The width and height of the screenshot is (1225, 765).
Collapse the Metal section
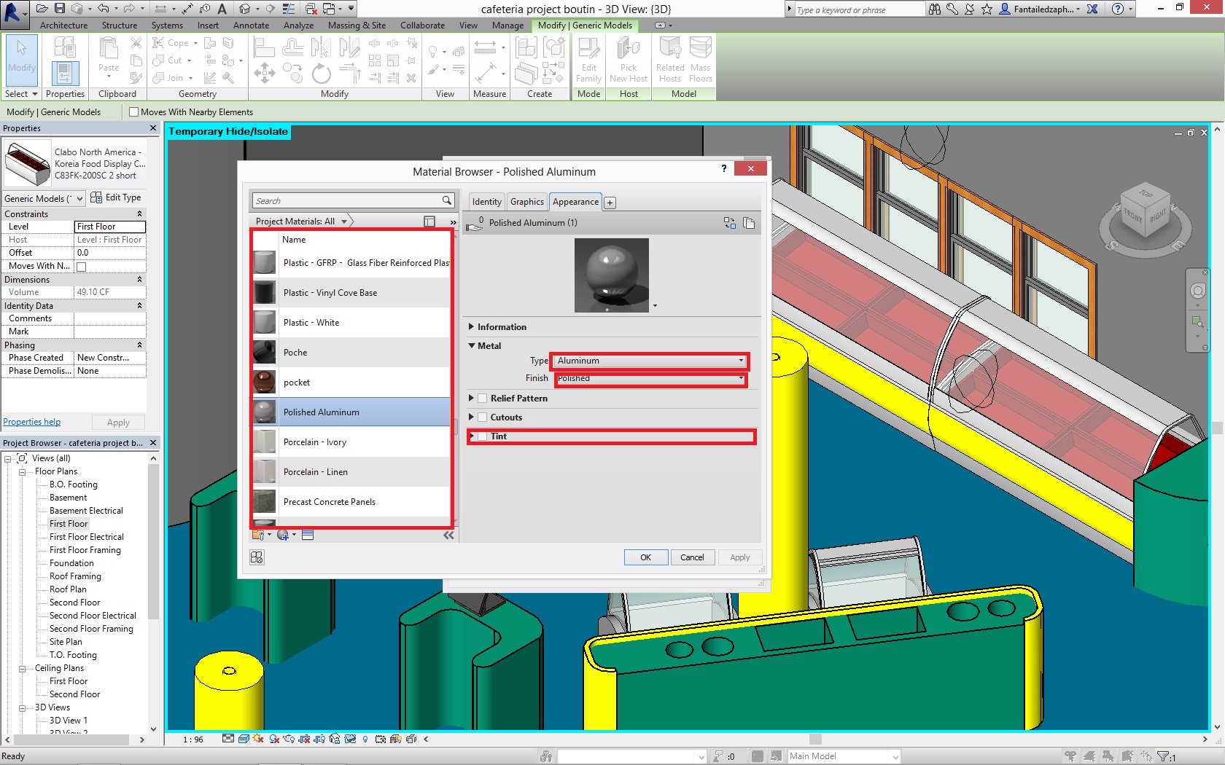pos(472,346)
